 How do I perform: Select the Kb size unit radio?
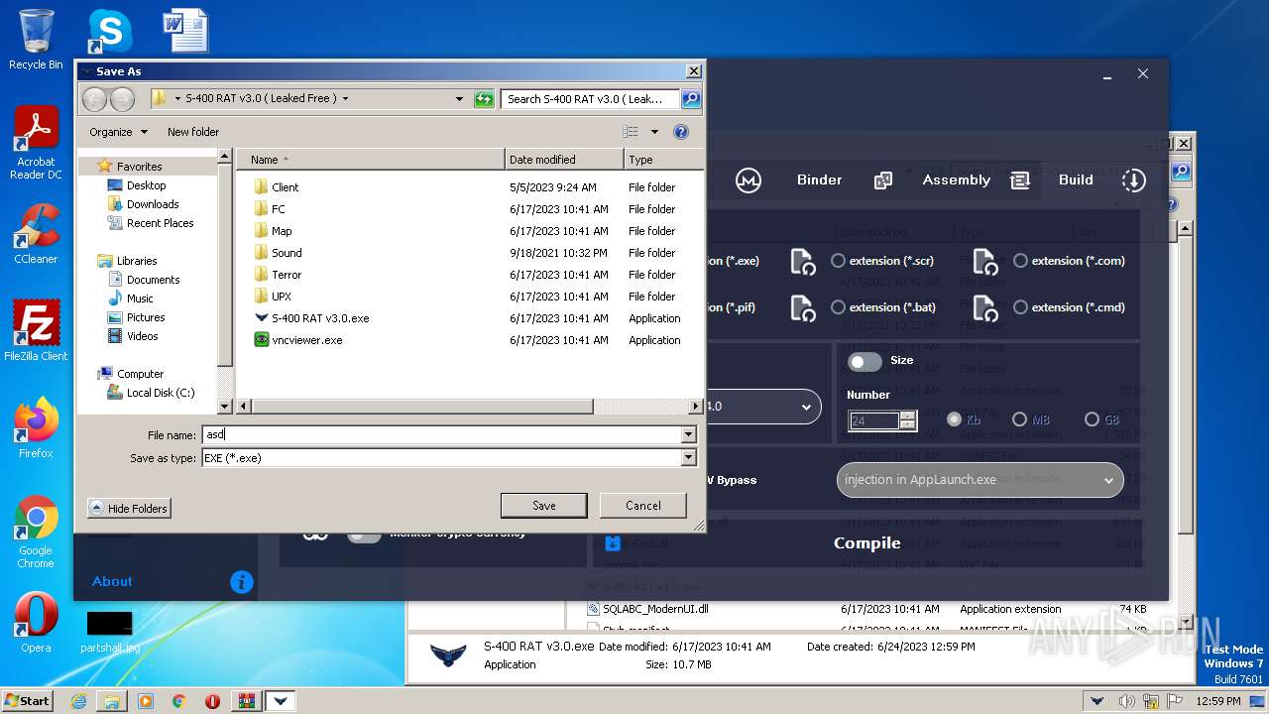pyautogui.click(x=954, y=419)
